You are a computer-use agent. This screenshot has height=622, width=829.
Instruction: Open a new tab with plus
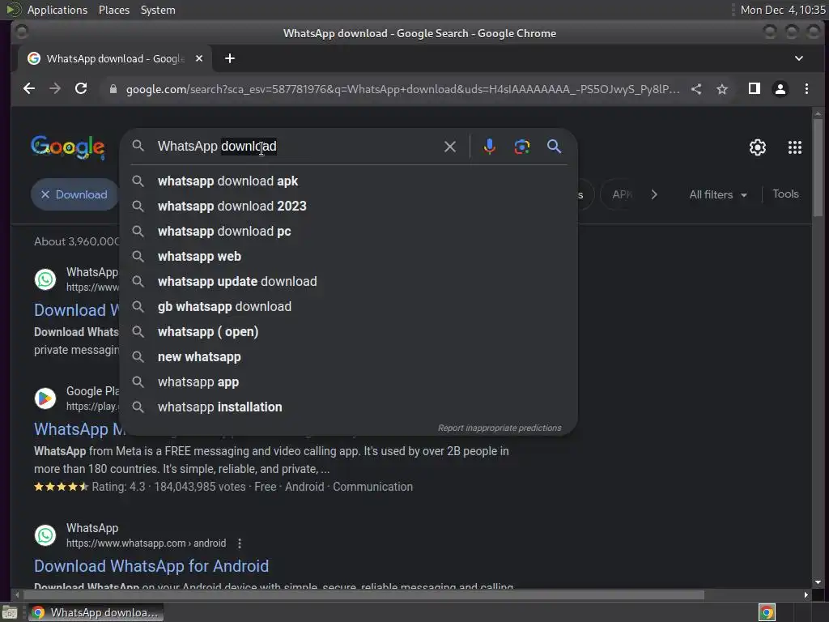click(x=229, y=58)
